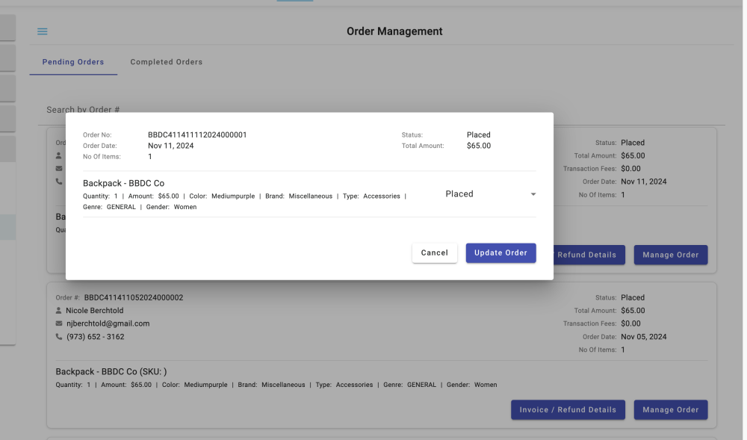Click the njberchtold@gmail.com email address
The width and height of the screenshot is (747, 440).
[x=108, y=323]
